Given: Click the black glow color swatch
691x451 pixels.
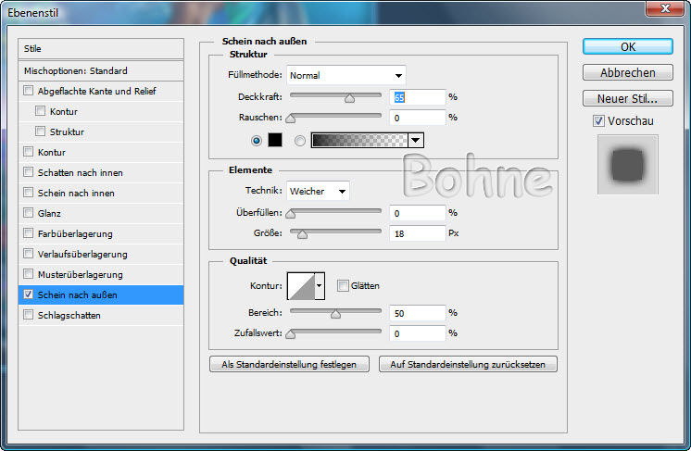Looking at the screenshot, I should pyautogui.click(x=274, y=141).
